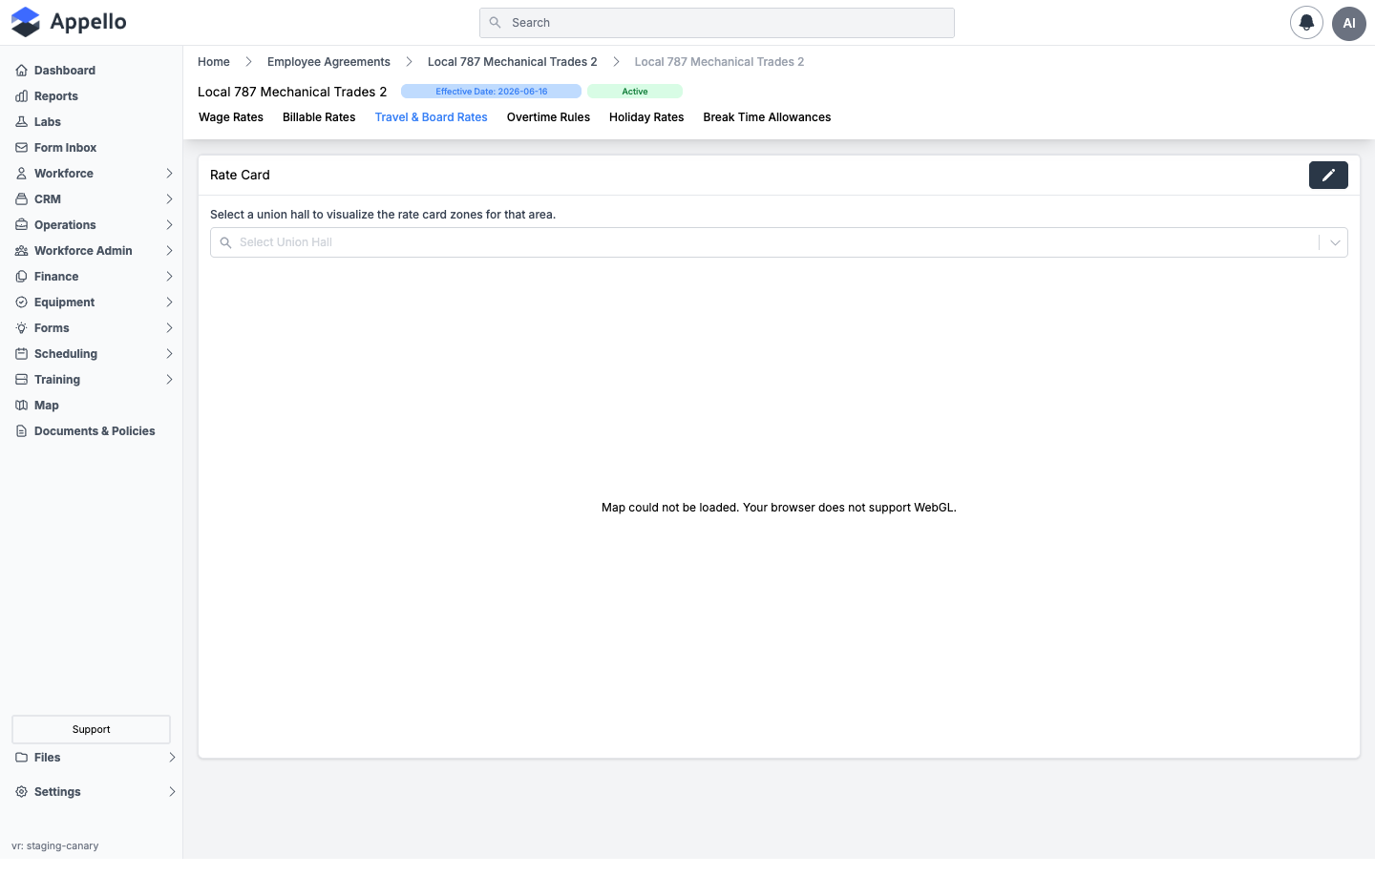The height and width of the screenshot is (876, 1375).
Task: Open Dashboard via its house icon
Action: 21,71
